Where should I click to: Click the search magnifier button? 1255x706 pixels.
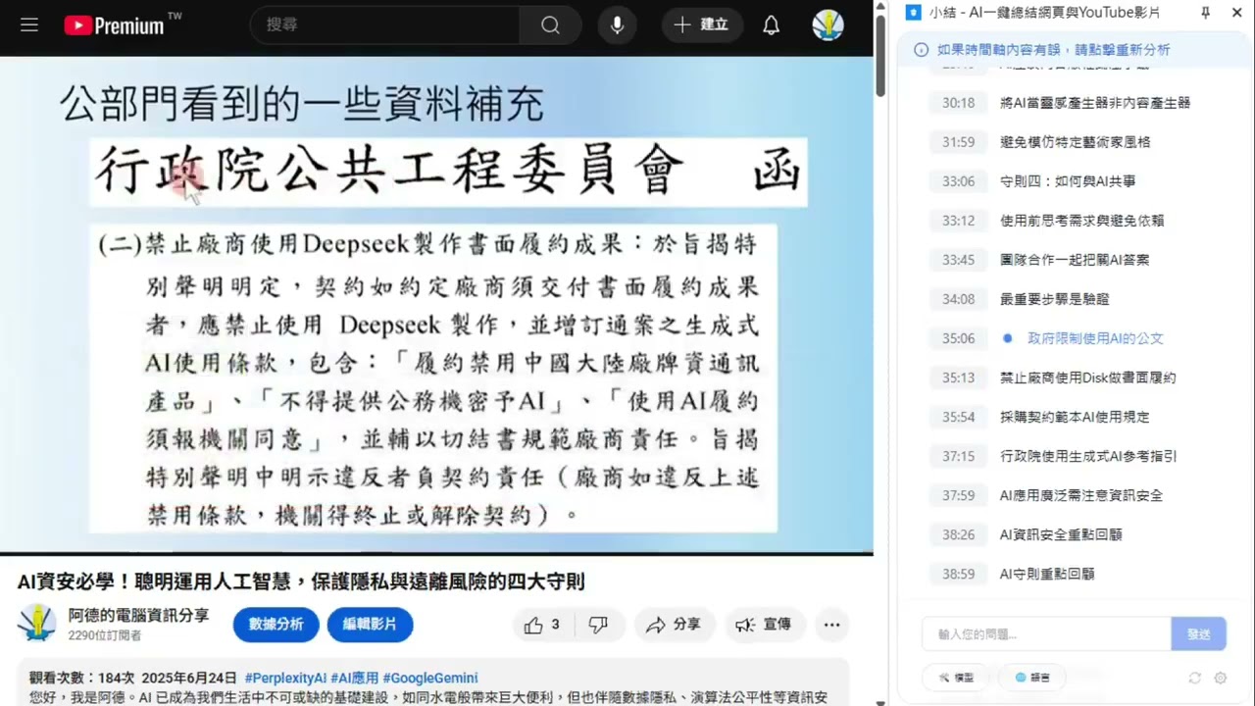[550, 25]
